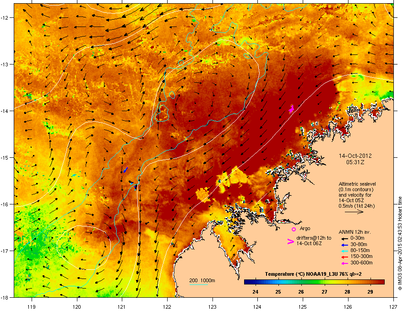Image resolution: width=403 pixels, height=311 pixels.
Task: Select the '14-Oct-2012' date label
Action: click(355, 156)
